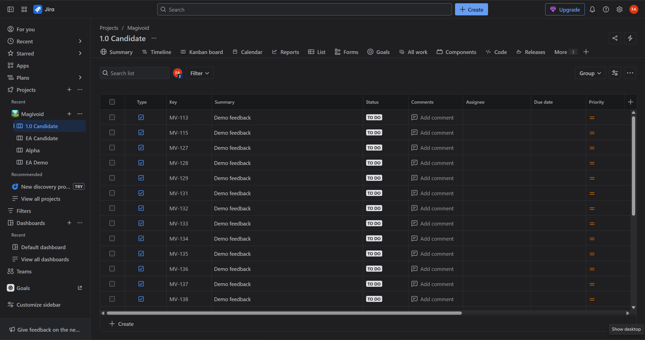The height and width of the screenshot is (340, 645).
Task: Open the Filter dropdown
Action: click(200, 73)
